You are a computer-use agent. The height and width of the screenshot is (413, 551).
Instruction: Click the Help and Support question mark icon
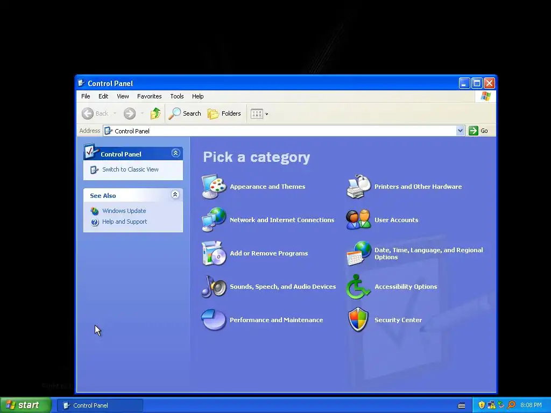(x=95, y=222)
